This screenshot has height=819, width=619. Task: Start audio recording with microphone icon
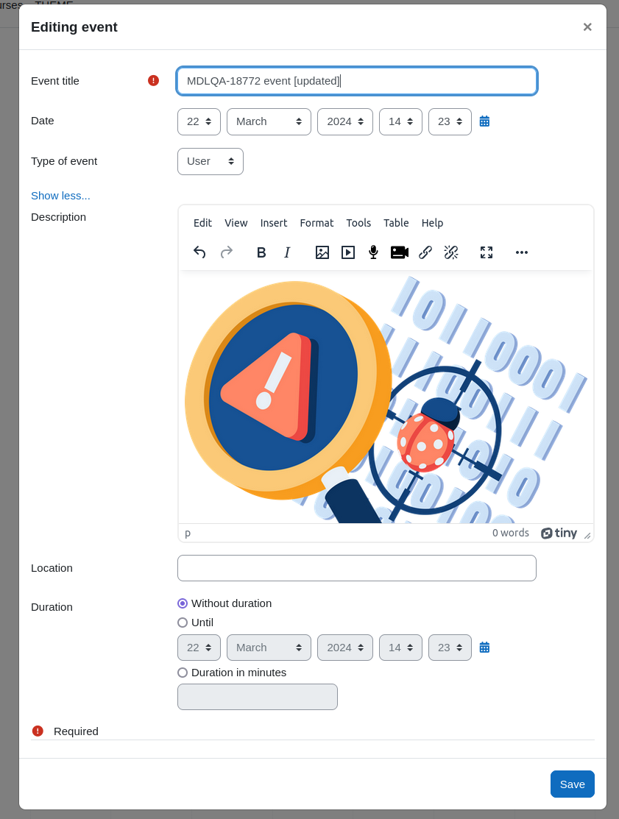373,252
